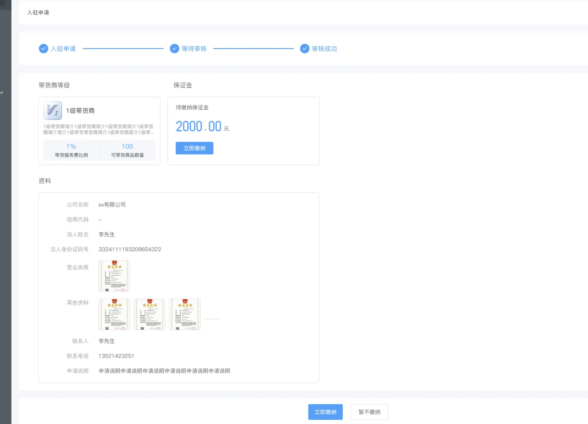588x424 pixels.
Task: Click the checkmark icon beside 等待审核 step
Action: (174, 49)
